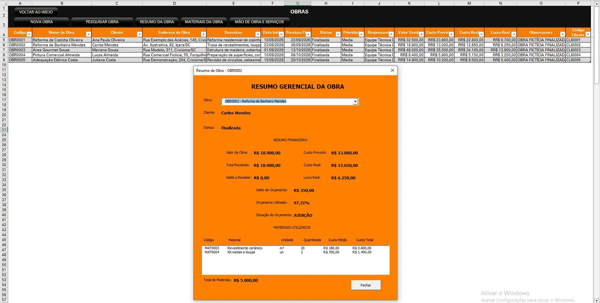Open RESUMO DA OBRA from the sheet toolbar
Viewport: 600px width, 303px height.
(x=157, y=22)
